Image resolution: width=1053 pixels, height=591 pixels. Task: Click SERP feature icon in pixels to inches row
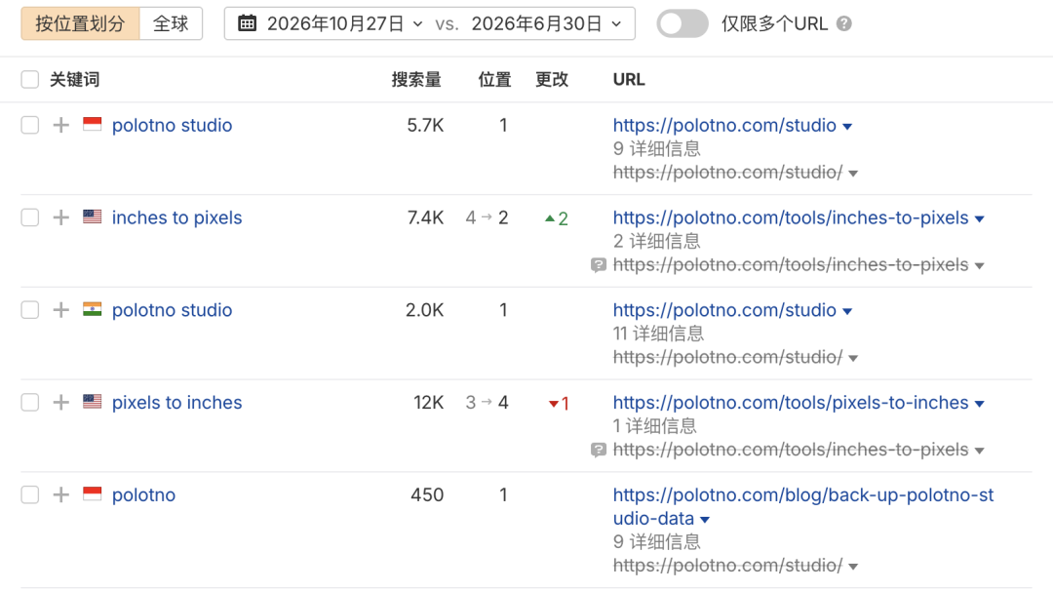599,450
